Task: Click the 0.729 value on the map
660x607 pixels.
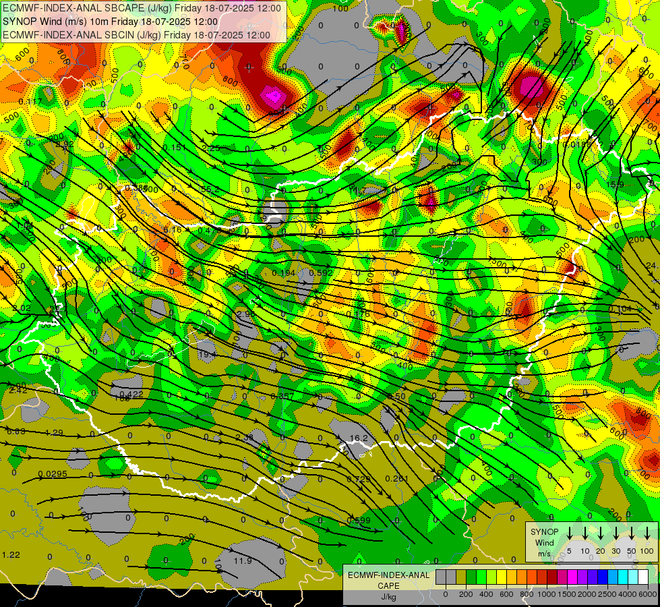Action: (359, 479)
